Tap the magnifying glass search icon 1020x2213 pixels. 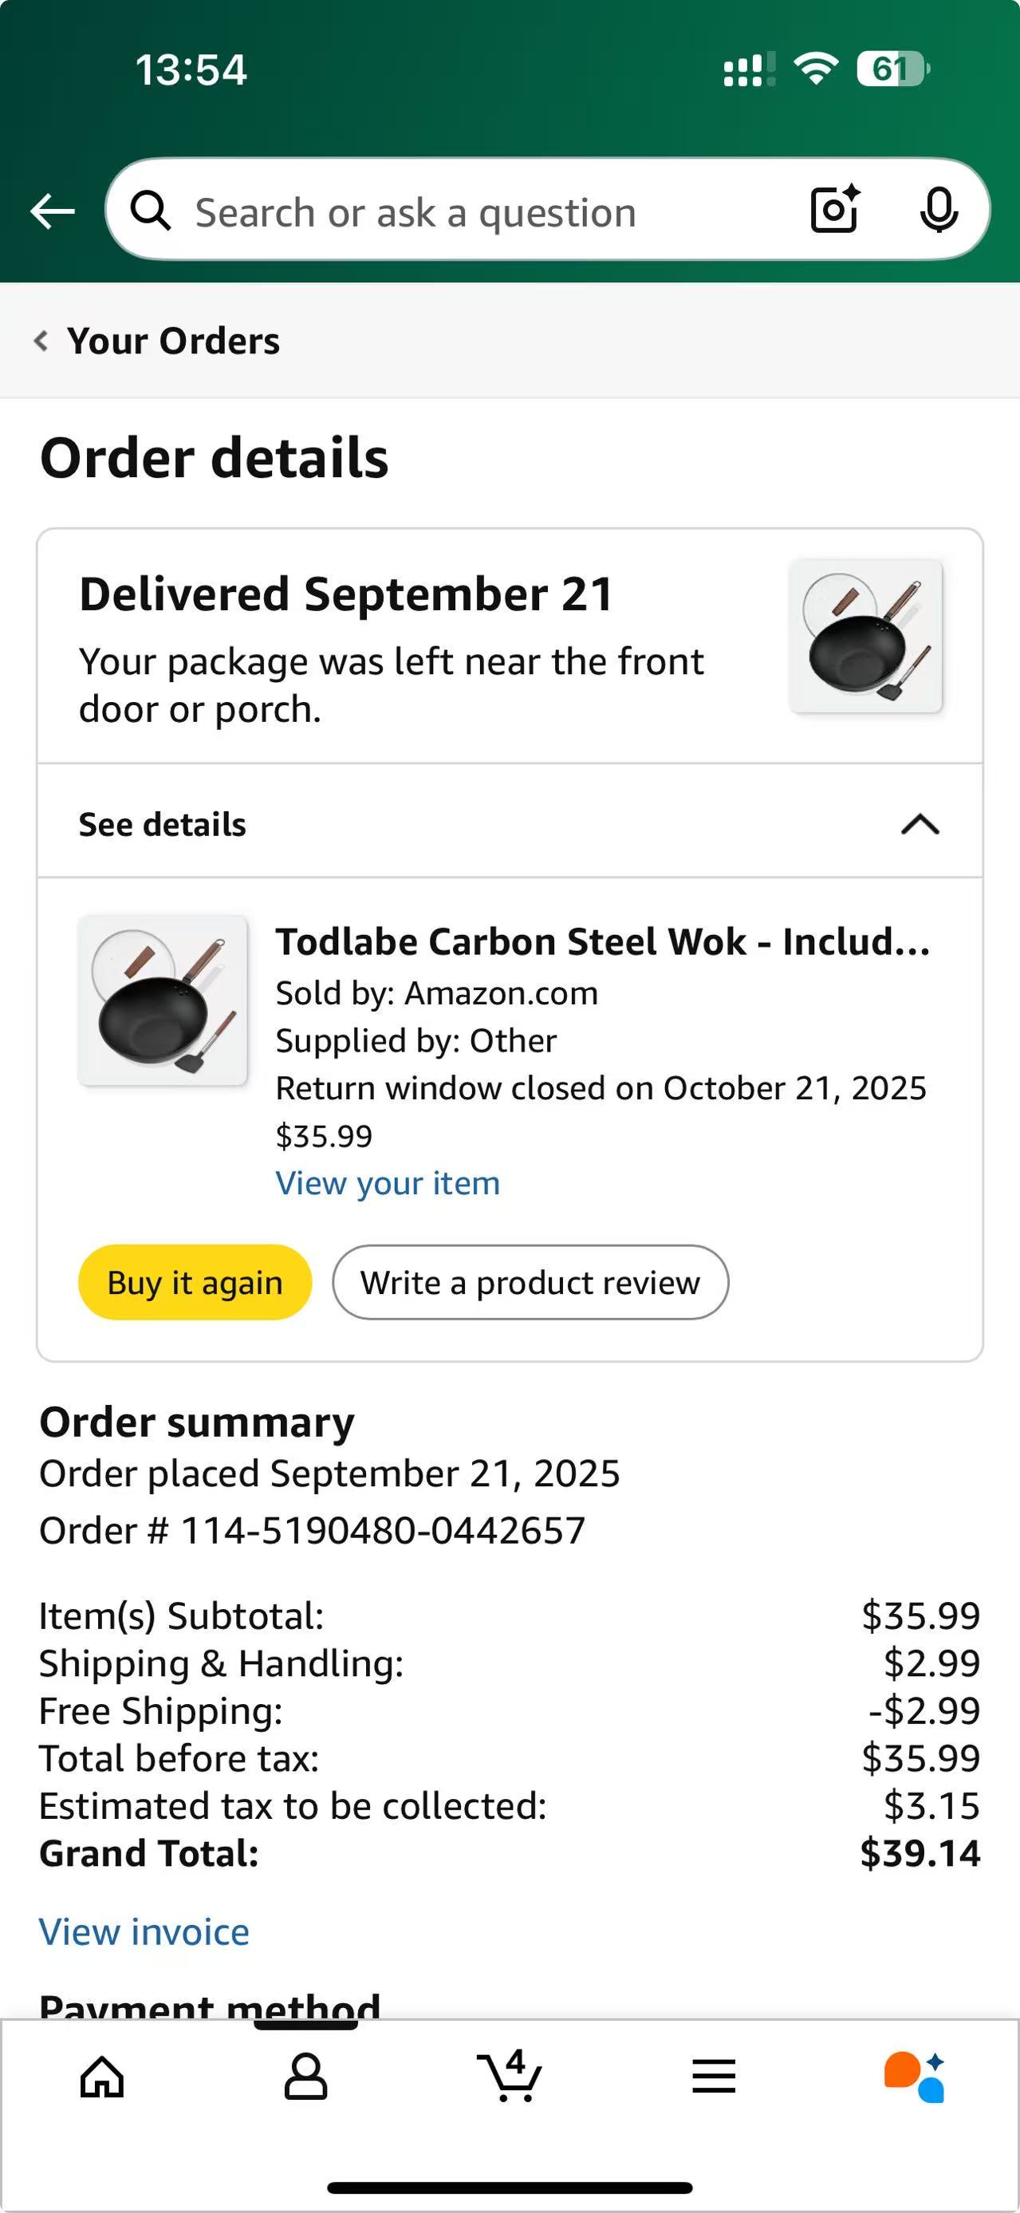151,211
